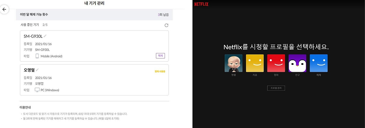Click the 친구 profile name label

(297, 75)
